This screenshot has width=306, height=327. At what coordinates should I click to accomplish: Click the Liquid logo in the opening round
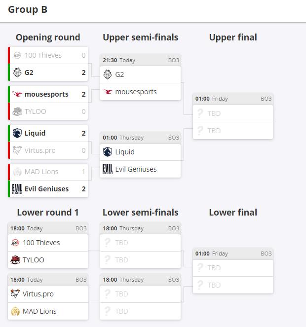point(17,133)
